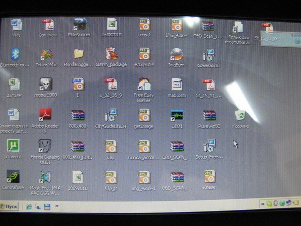Open the burrrn_package installer icon
Screen dimensions: 301x226
click(x=111, y=54)
